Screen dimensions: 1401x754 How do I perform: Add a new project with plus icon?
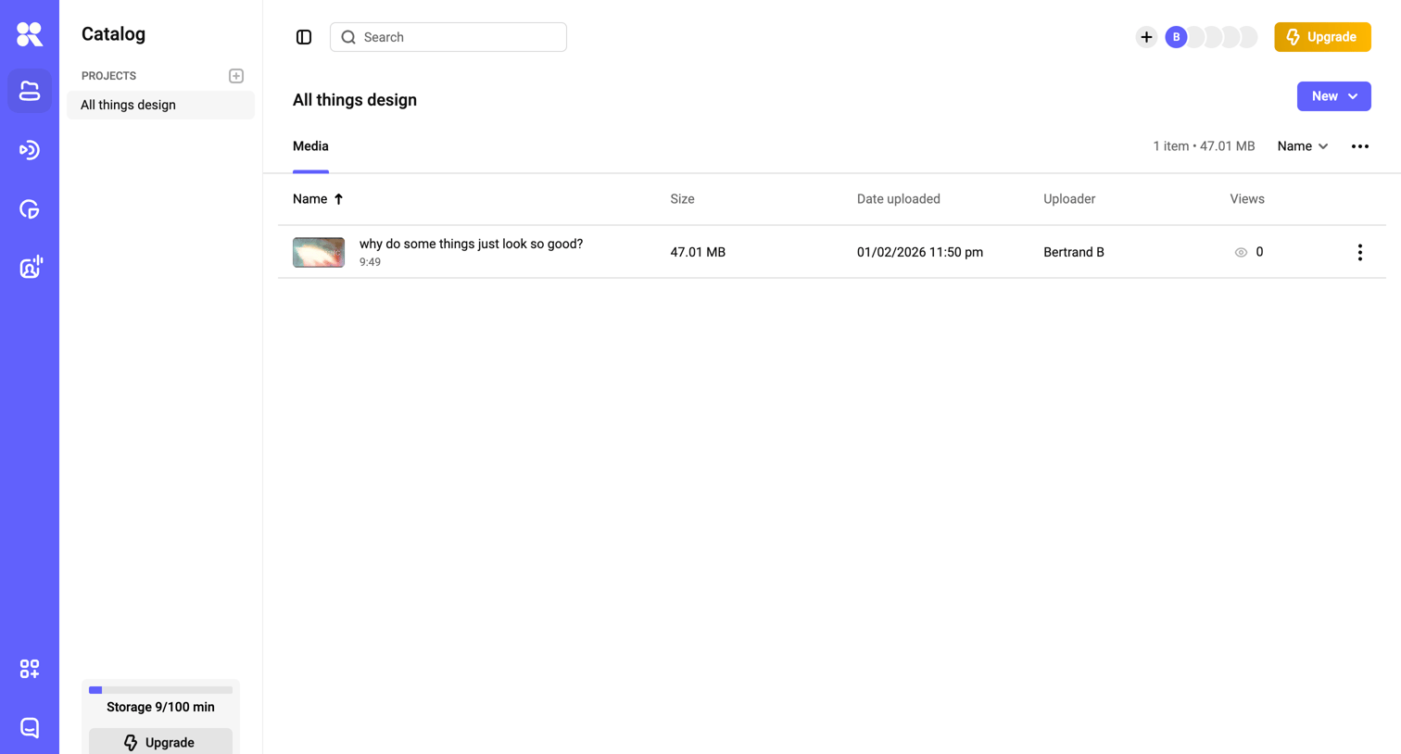pyautogui.click(x=236, y=76)
